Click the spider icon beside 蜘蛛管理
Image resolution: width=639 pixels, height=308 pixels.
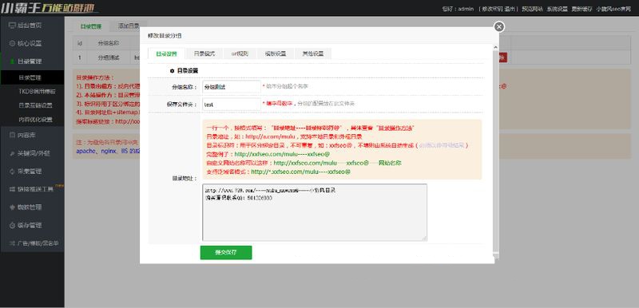[x=12, y=207]
